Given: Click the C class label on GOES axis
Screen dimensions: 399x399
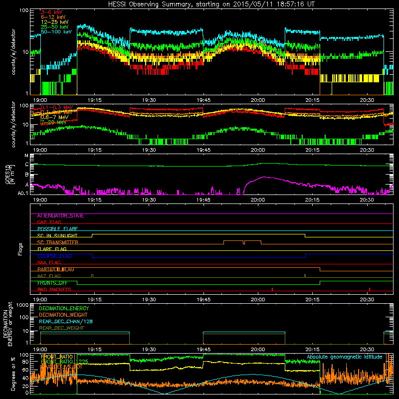Looking at the screenshot, I should (x=27, y=165).
